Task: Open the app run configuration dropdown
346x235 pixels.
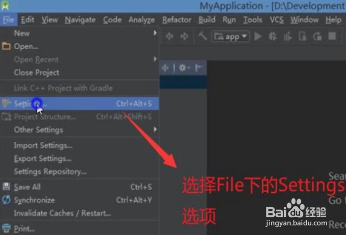Action: point(231,36)
